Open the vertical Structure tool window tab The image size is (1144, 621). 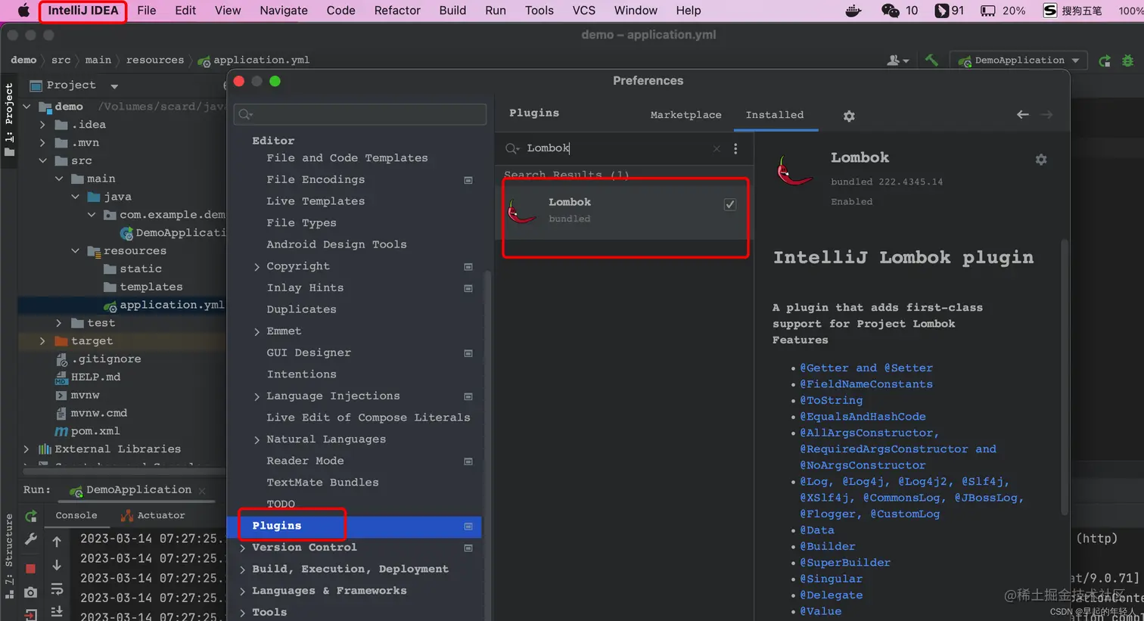pyautogui.click(x=9, y=556)
